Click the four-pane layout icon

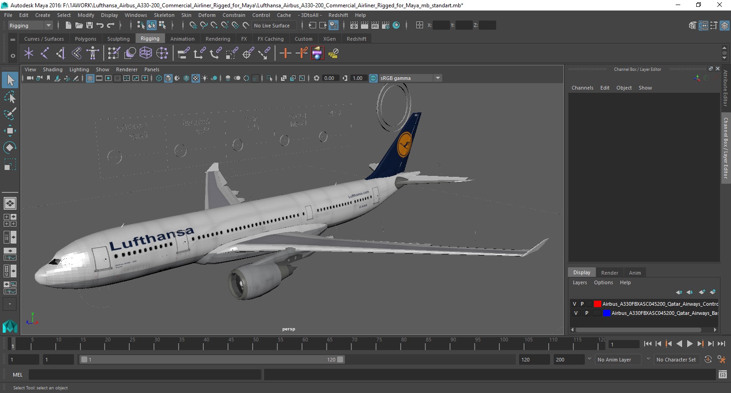click(x=10, y=220)
